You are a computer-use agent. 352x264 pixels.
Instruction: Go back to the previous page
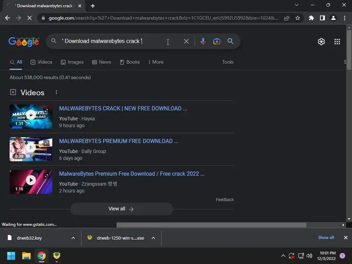8,18
